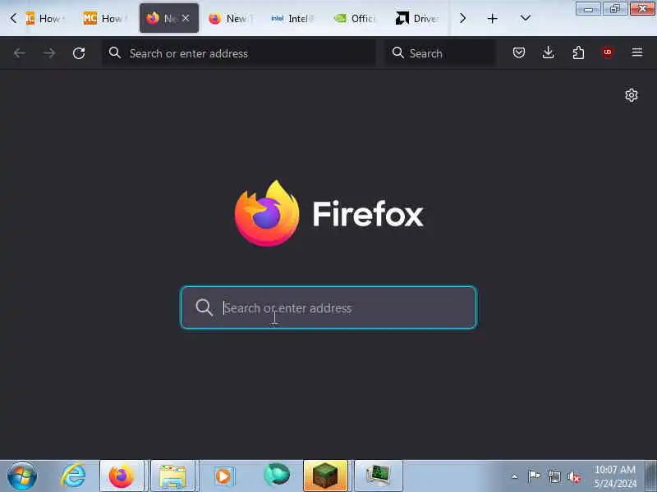Switch to the inactive New Tab
This screenshot has width=657, height=492.
tap(232, 18)
